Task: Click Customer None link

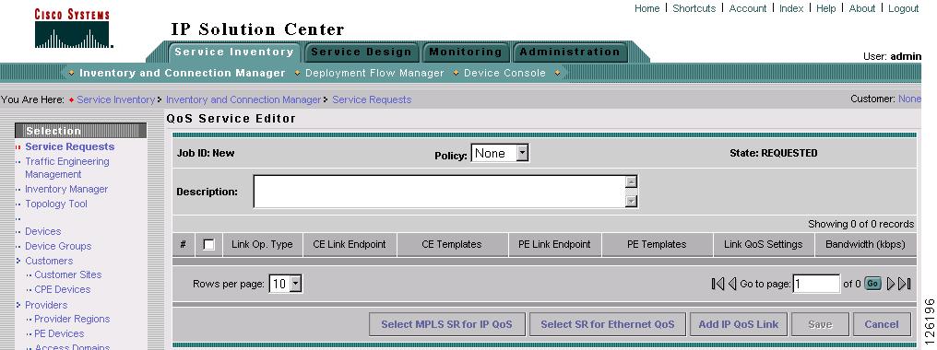Action: [909, 99]
